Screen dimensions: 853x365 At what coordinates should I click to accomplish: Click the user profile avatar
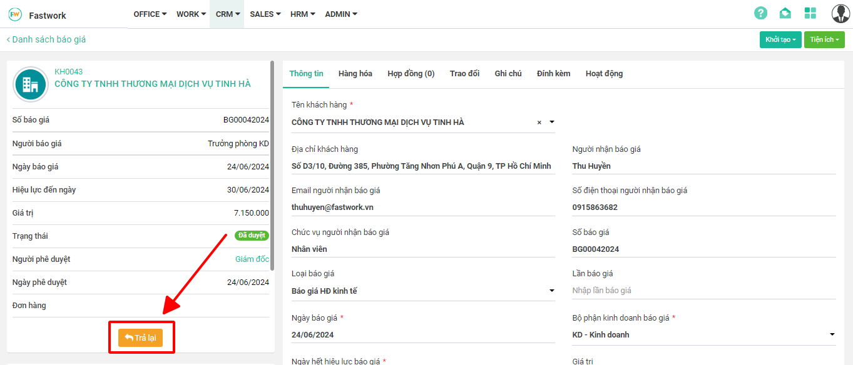pos(840,13)
